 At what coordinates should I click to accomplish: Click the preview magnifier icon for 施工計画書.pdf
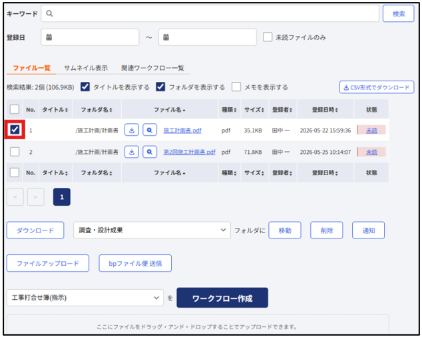(150, 131)
